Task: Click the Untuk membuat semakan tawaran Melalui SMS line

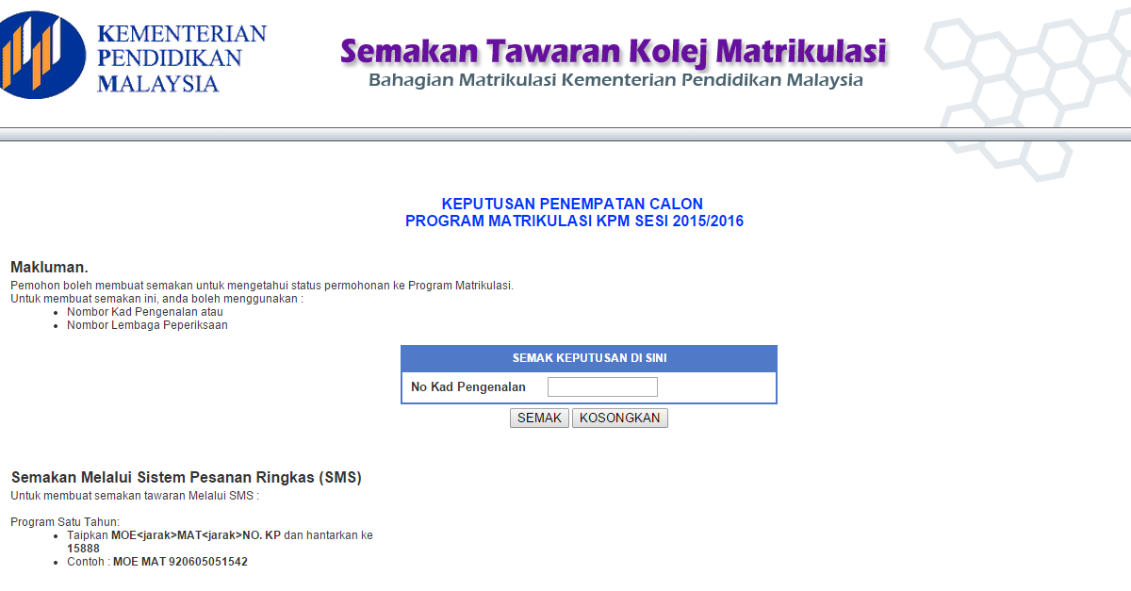Action: coord(135,495)
